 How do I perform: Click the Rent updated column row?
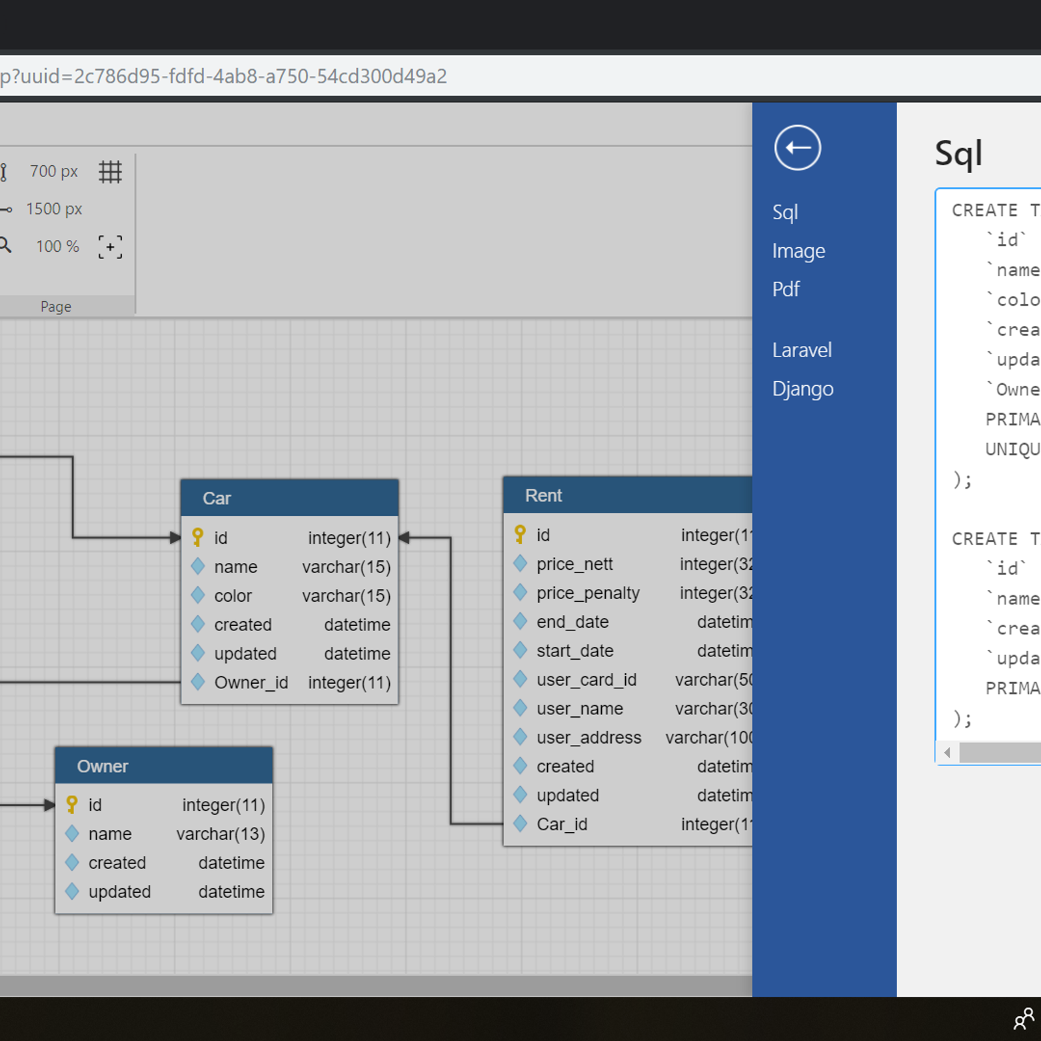coord(629,795)
